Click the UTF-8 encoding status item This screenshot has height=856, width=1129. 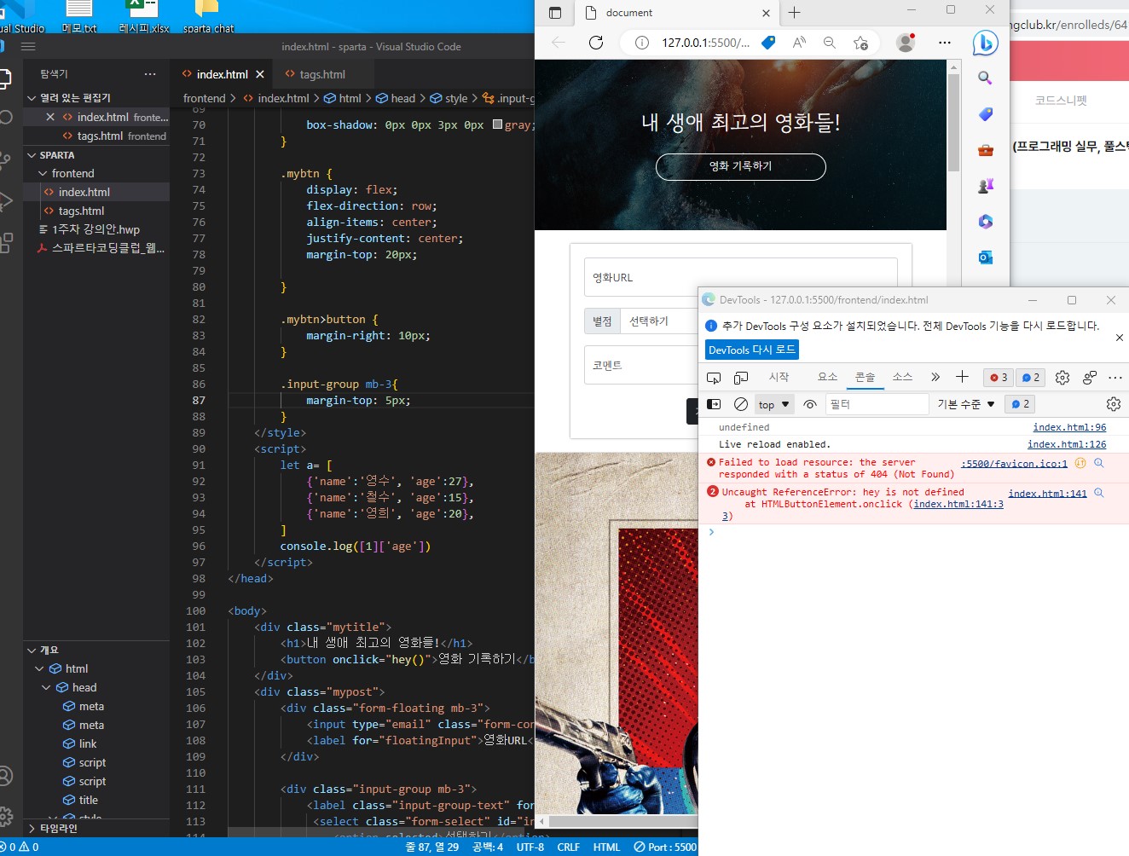tap(530, 847)
